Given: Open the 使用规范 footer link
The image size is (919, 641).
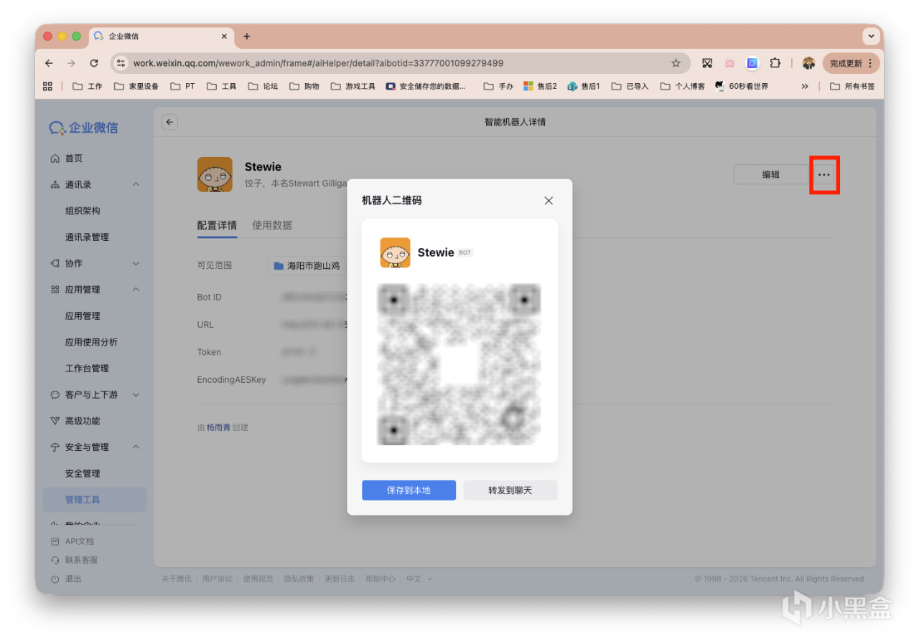Looking at the screenshot, I should 258,579.
